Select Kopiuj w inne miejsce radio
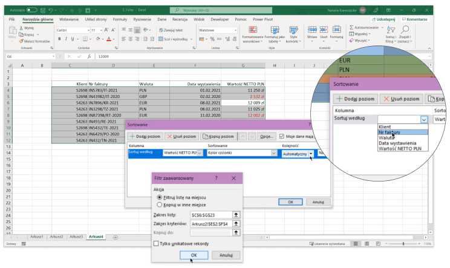Image resolution: width=450 pixels, height=268 pixels. click(x=160, y=204)
